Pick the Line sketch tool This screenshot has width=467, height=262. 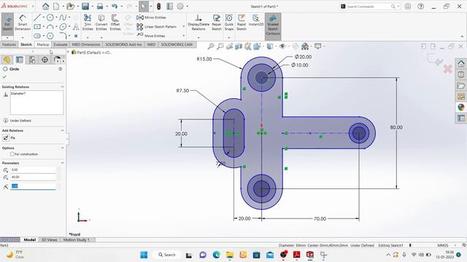click(x=37, y=17)
